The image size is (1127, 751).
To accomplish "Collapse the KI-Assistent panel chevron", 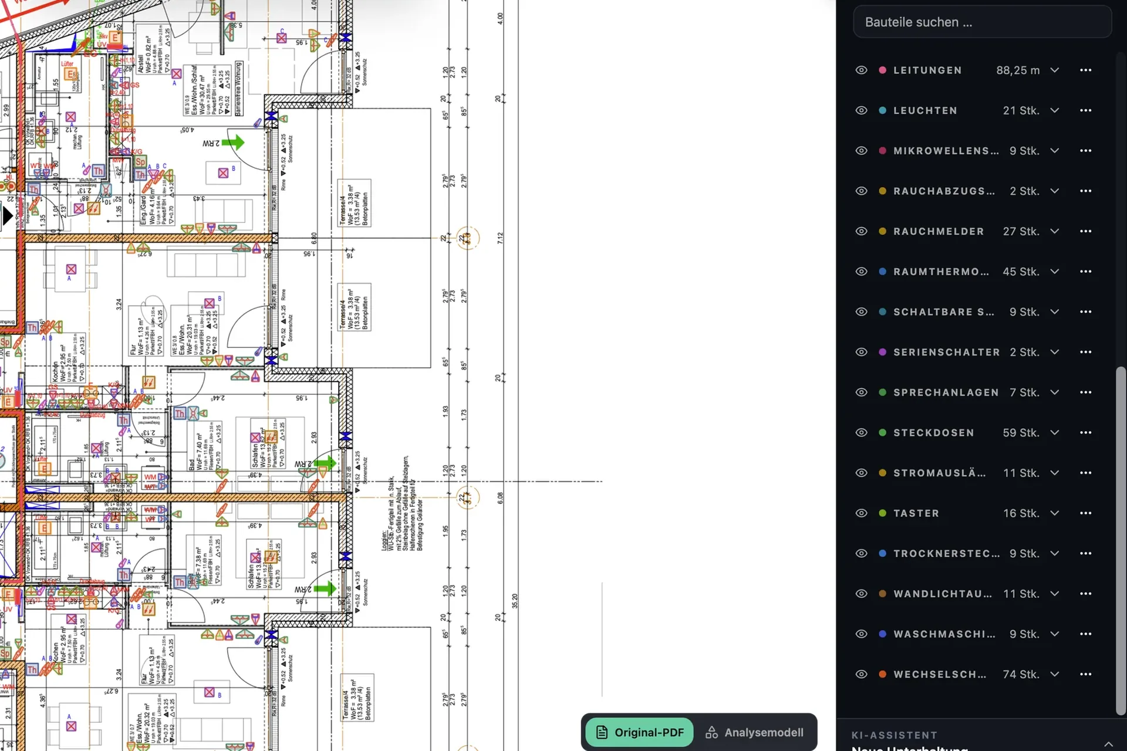I will (1108, 743).
